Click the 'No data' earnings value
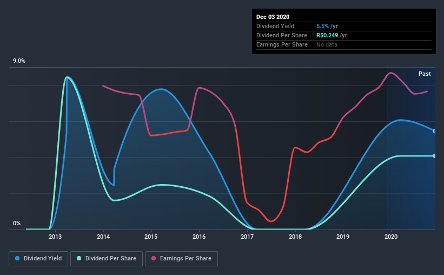444x275 pixels. (327, 44)
